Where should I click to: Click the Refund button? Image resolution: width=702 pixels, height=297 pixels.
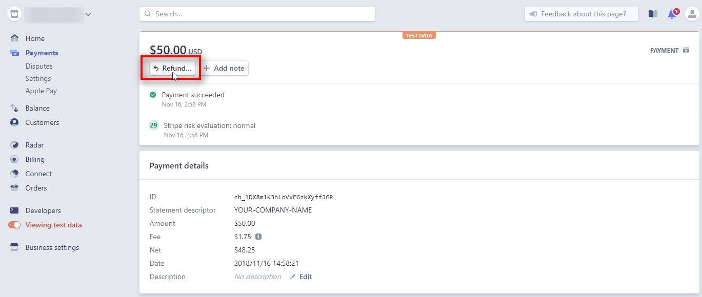tap(172, 68)
